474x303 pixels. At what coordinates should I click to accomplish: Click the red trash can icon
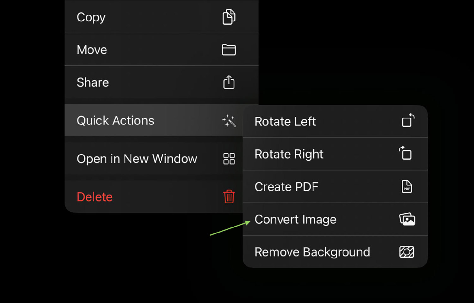click(229, 196)
